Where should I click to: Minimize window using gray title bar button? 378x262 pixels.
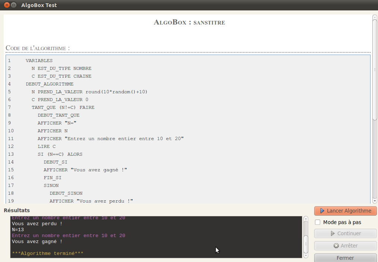(14, 5)
